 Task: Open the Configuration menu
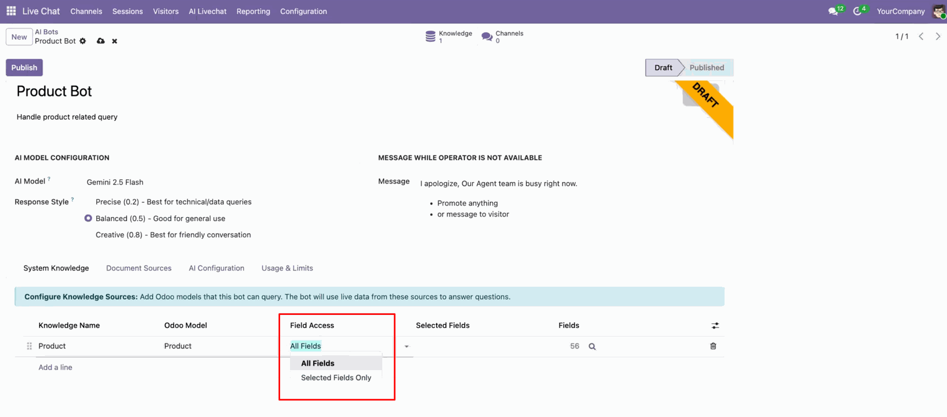pos(303,11)
